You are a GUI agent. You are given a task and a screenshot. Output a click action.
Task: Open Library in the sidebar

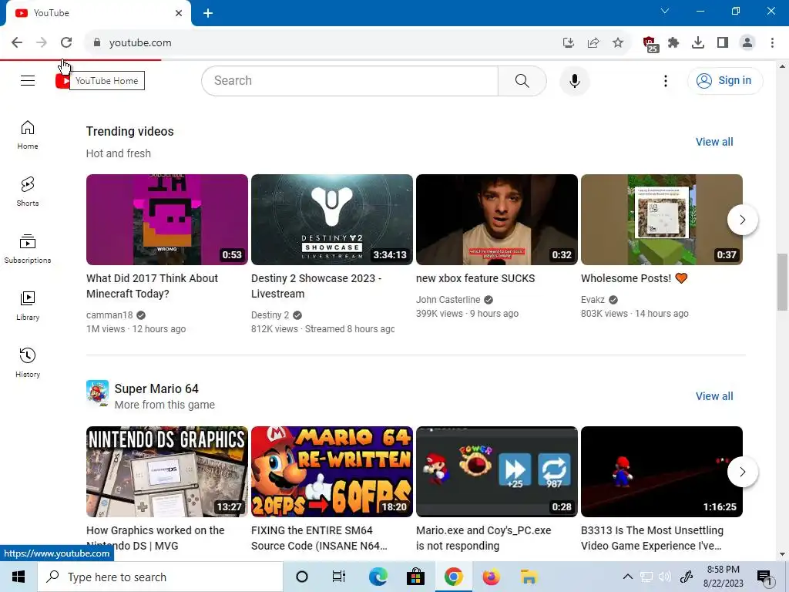(x=28, y=305)
